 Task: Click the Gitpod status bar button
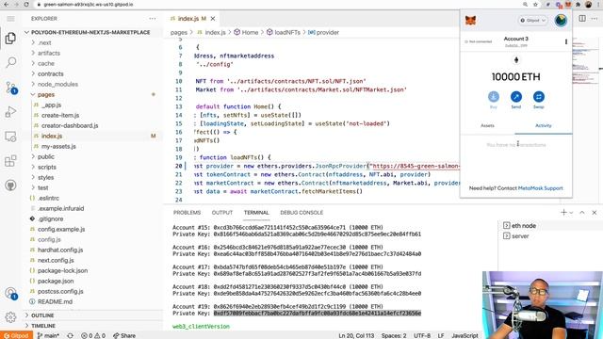click(15, 335)
